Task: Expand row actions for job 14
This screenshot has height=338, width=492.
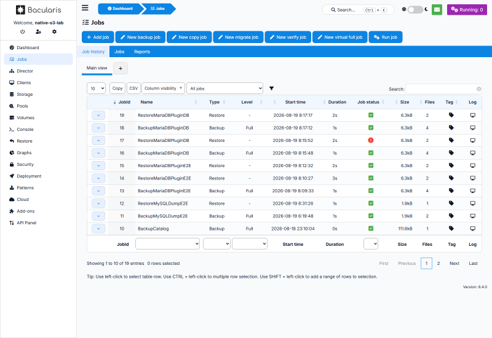Action: pyautogui.click(x=98, y=178)
